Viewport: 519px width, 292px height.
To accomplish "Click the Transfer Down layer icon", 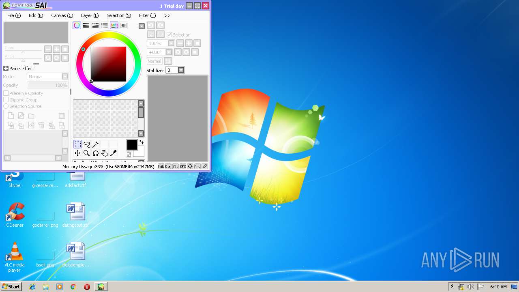I will [11, 125].
